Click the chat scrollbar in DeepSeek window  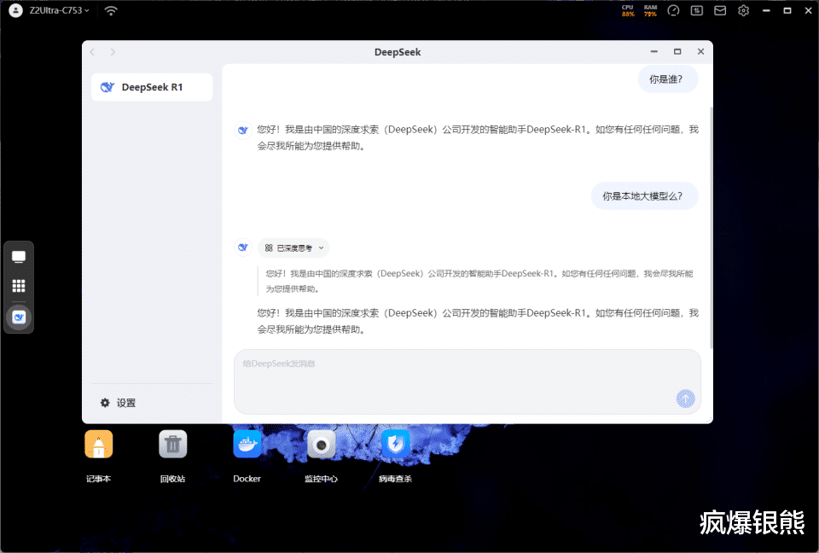pyautogui.click(x=711, y=227)
